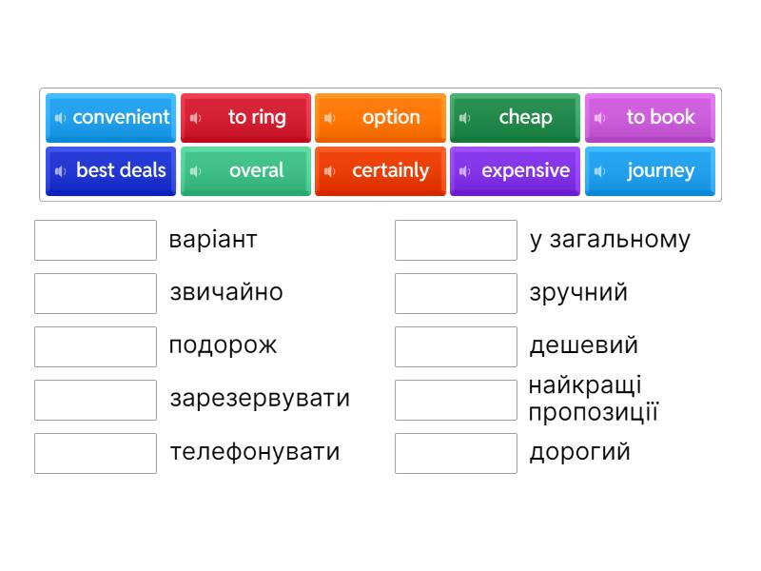The image size is (761, 571).
Task: Play audio for expensive tile
Action: [464, 171]
